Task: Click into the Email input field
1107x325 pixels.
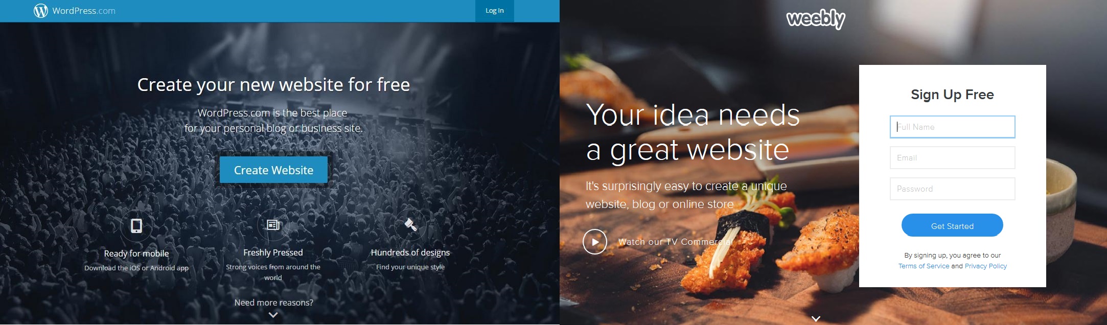Action: 952,158
